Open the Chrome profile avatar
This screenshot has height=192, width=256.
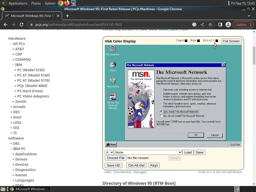point(228,25)
